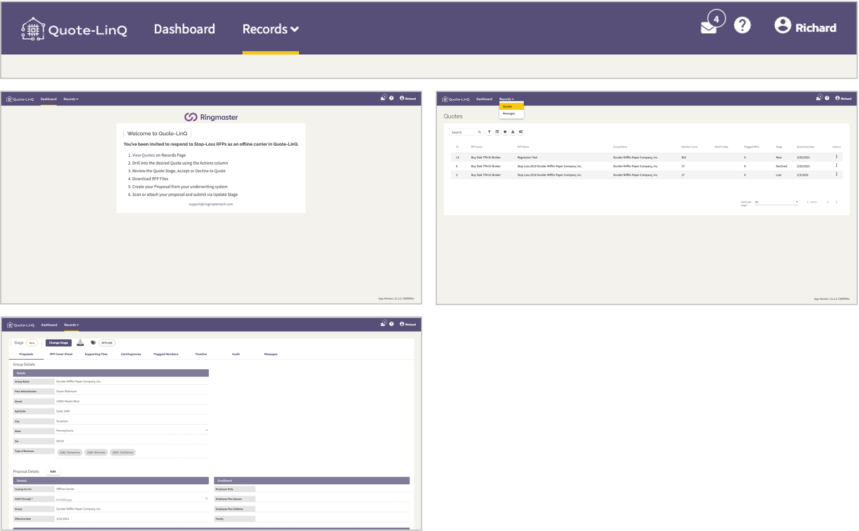This screenshot has height=531, width=859.
Task: Click the tag icon in the Stage toolbar
Action: [x=93, y=343]
